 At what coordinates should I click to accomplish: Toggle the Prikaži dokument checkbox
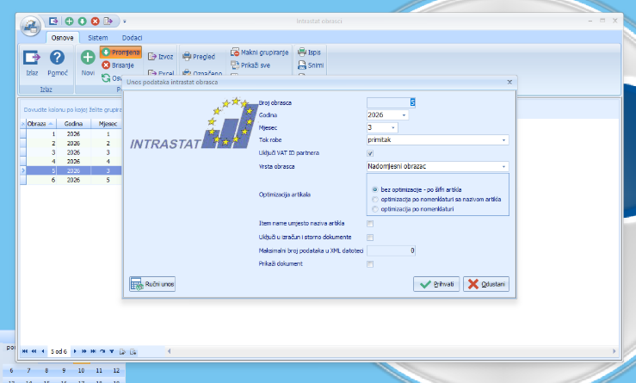point(370,264)
